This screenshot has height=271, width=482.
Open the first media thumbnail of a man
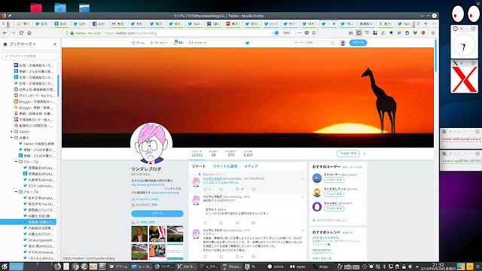click(x=139, y=234)
